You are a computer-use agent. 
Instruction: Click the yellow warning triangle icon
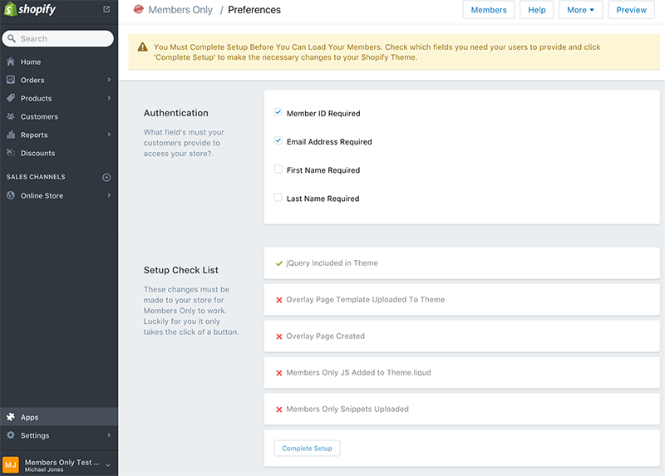tap(142, 47)
